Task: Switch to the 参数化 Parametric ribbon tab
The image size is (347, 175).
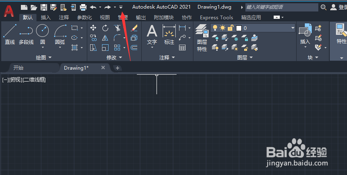Action: click(x=84, y=18)
